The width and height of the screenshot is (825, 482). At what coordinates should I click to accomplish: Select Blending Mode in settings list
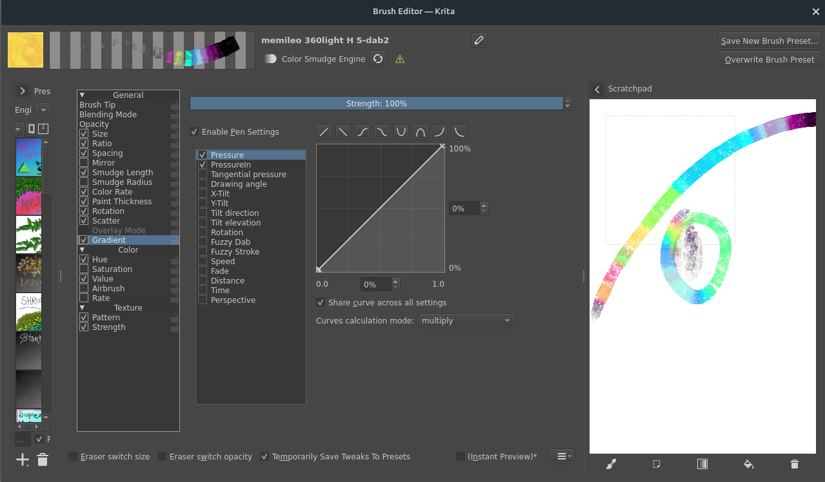108,115
